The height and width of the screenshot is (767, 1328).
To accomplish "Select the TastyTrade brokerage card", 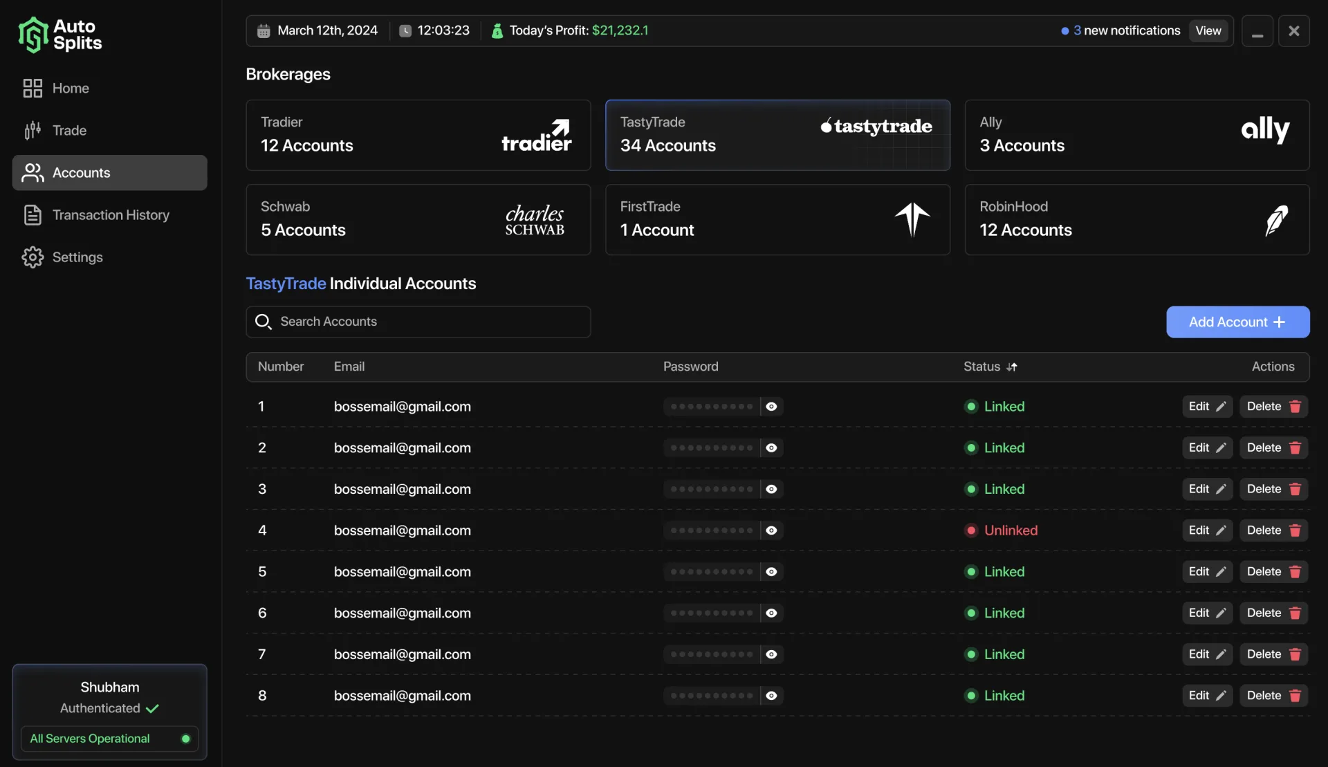I will click(777, 135).
